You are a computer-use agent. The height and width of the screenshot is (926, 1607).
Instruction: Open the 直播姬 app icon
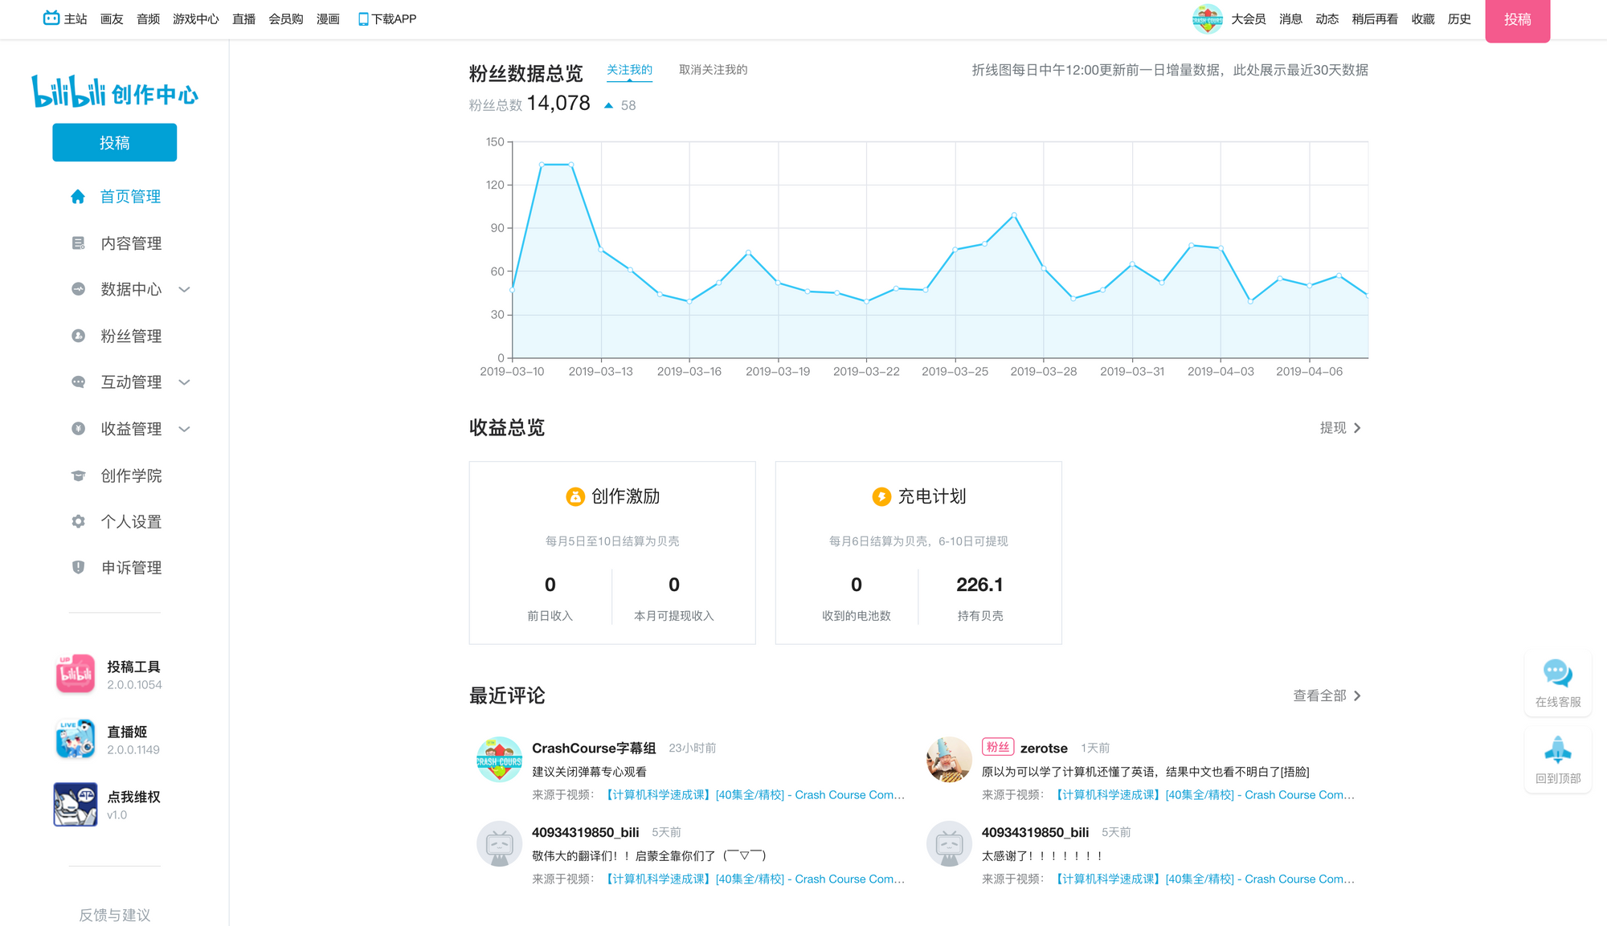[76, 739]
